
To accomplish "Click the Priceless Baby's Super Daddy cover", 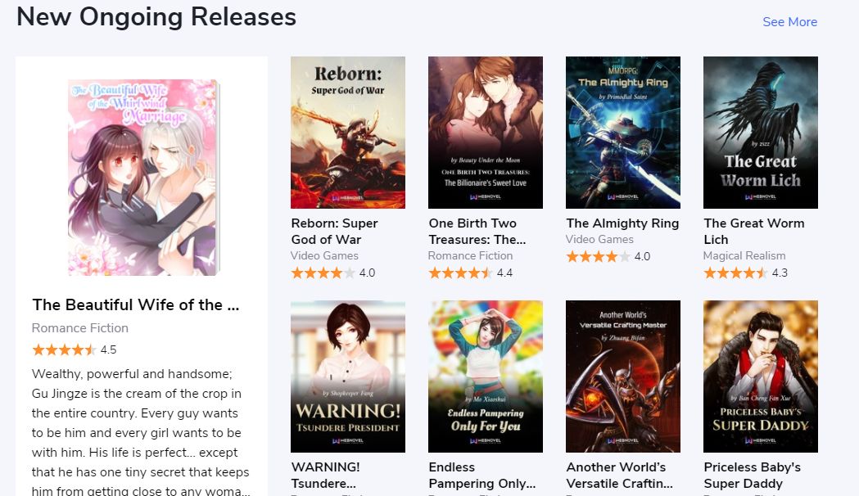I will click(761, 377).
